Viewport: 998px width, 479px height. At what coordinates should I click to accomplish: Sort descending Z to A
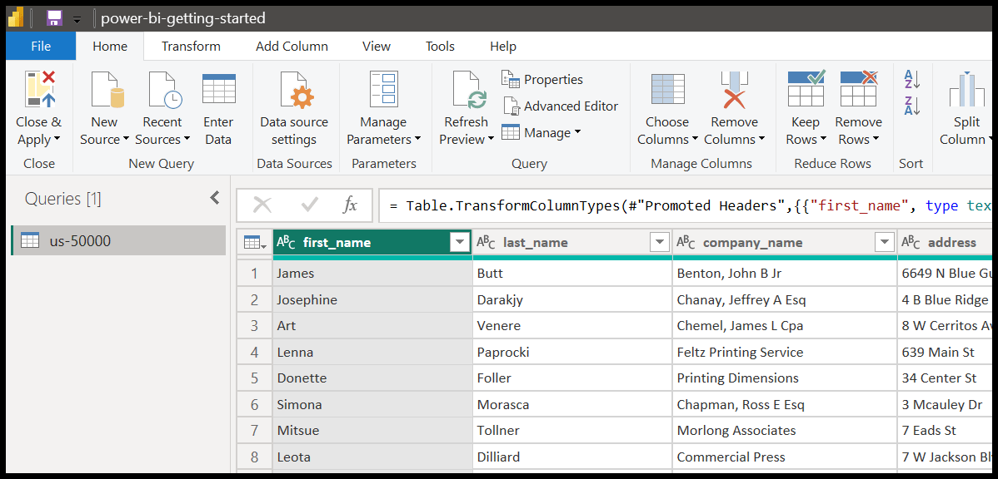912,106
